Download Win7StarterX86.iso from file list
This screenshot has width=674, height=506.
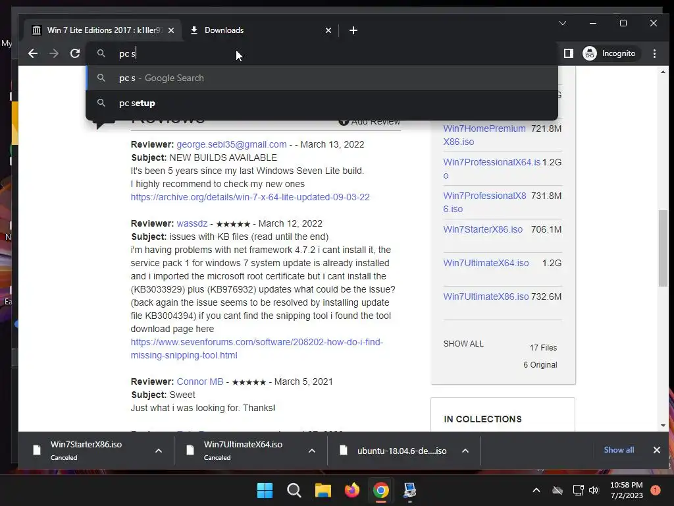click(482, 229)
